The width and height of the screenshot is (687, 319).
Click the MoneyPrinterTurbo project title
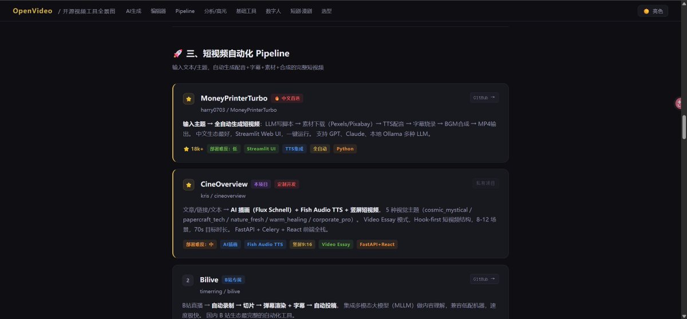coord(234,98)
